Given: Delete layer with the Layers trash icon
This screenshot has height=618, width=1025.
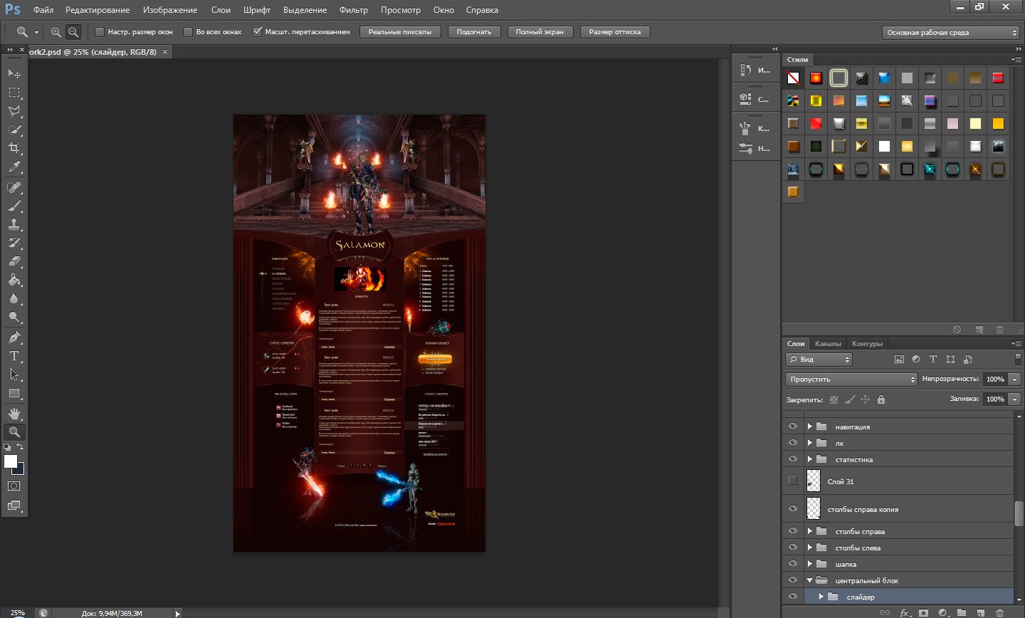Looking at the screenshot, I should click(x=999, y=612).
